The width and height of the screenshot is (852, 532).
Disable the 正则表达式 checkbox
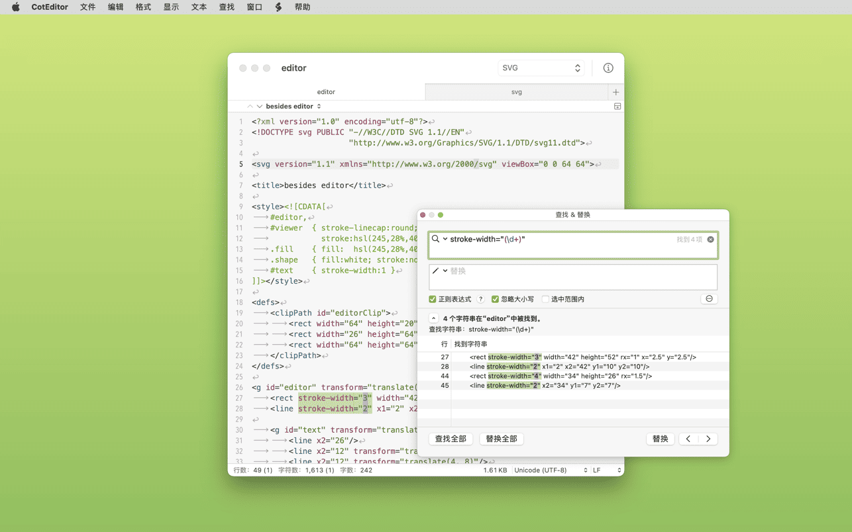click(433, 299)
